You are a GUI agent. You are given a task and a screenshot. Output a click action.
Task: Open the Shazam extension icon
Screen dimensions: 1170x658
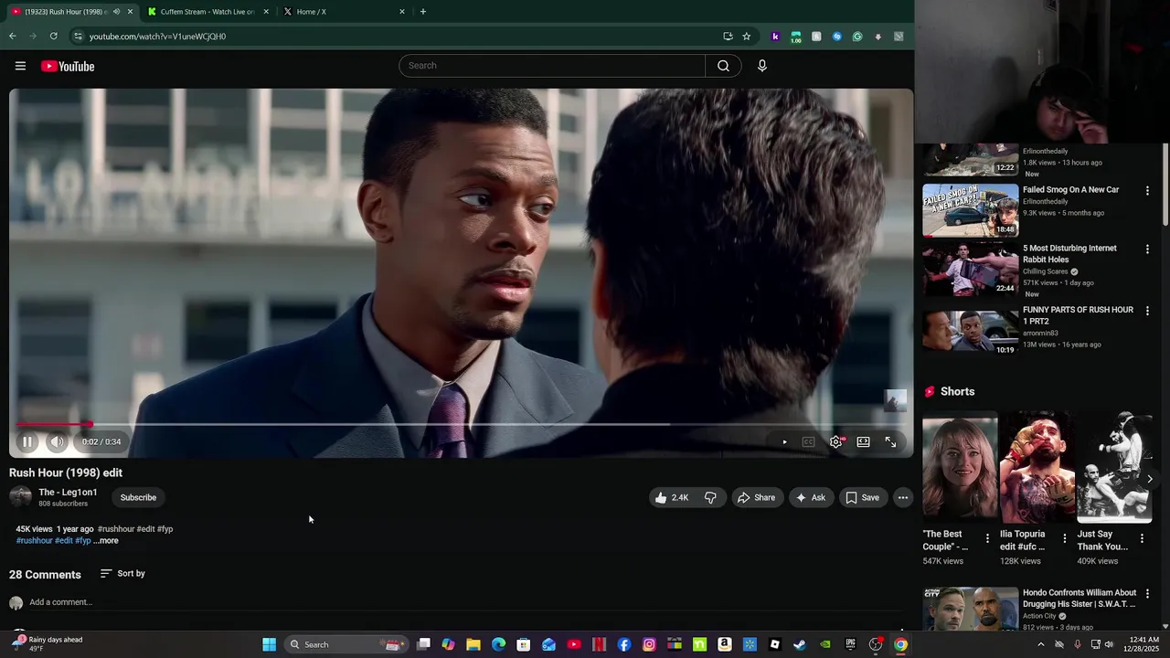click(x=836, y=37)
